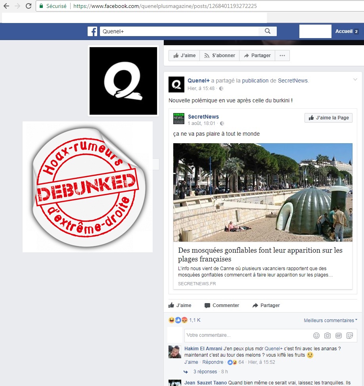
Task: Open the 1,1 K reactions count
Action: pyautogui.click(x=195, y=320)
